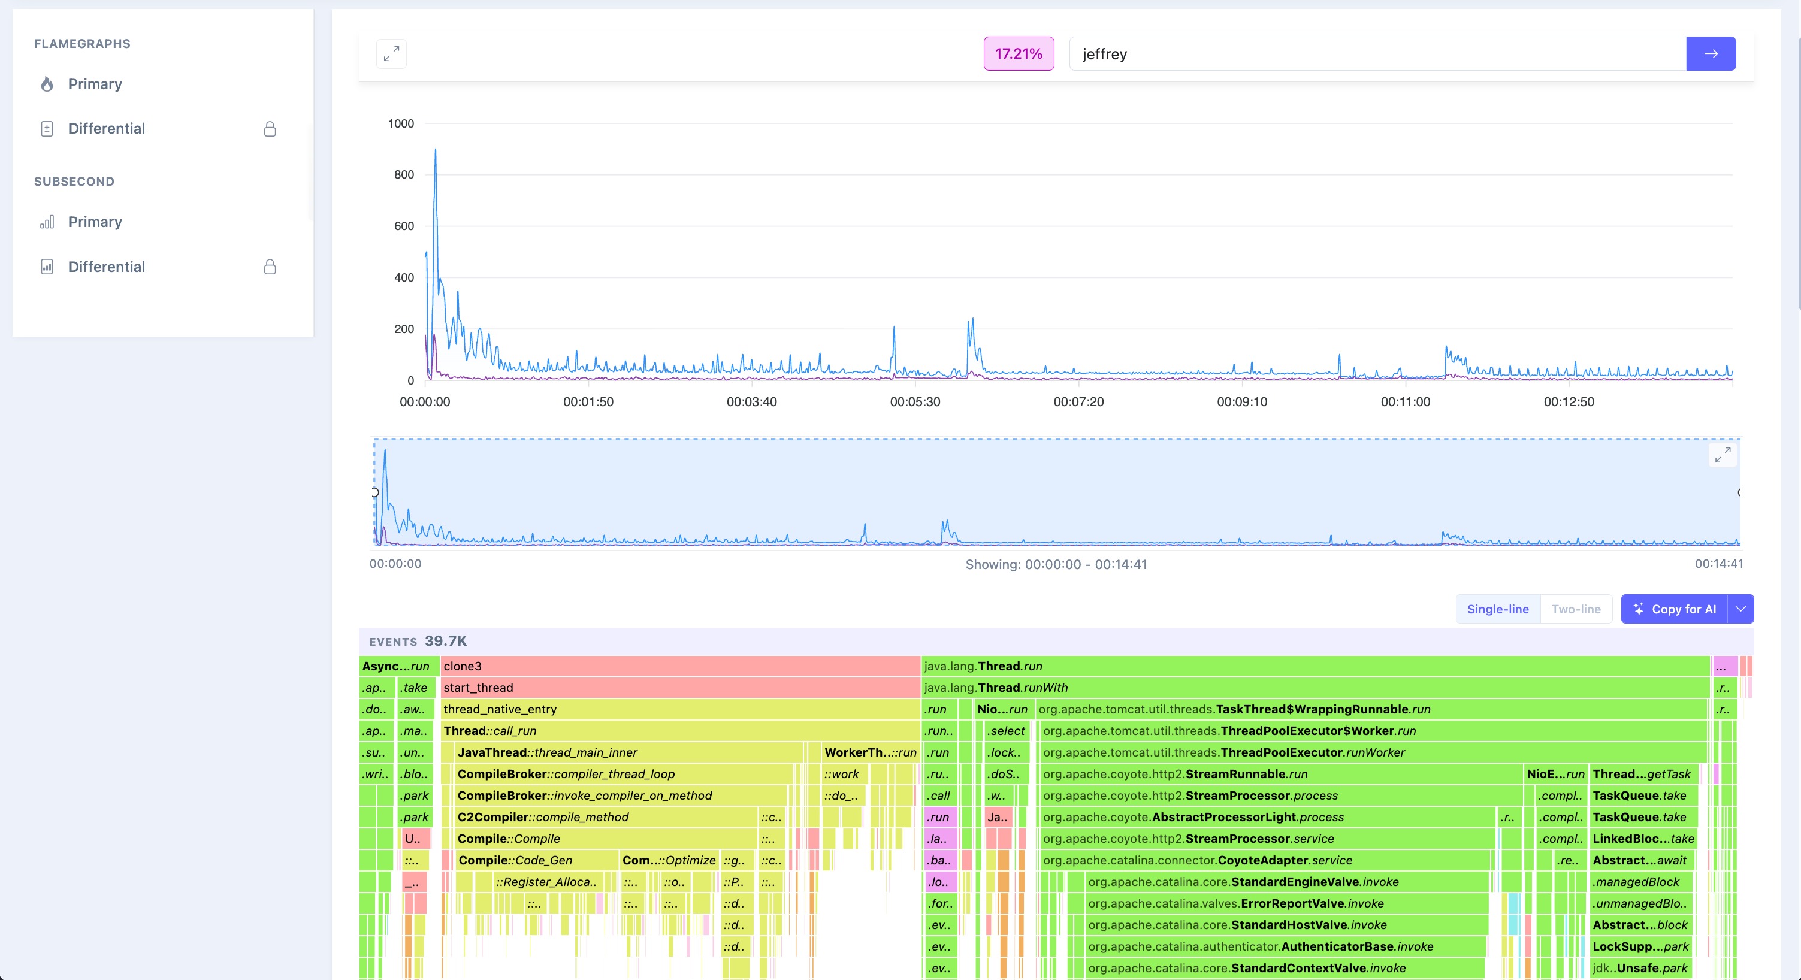Select the start_thread flamegraph frame

coord(680,688)
